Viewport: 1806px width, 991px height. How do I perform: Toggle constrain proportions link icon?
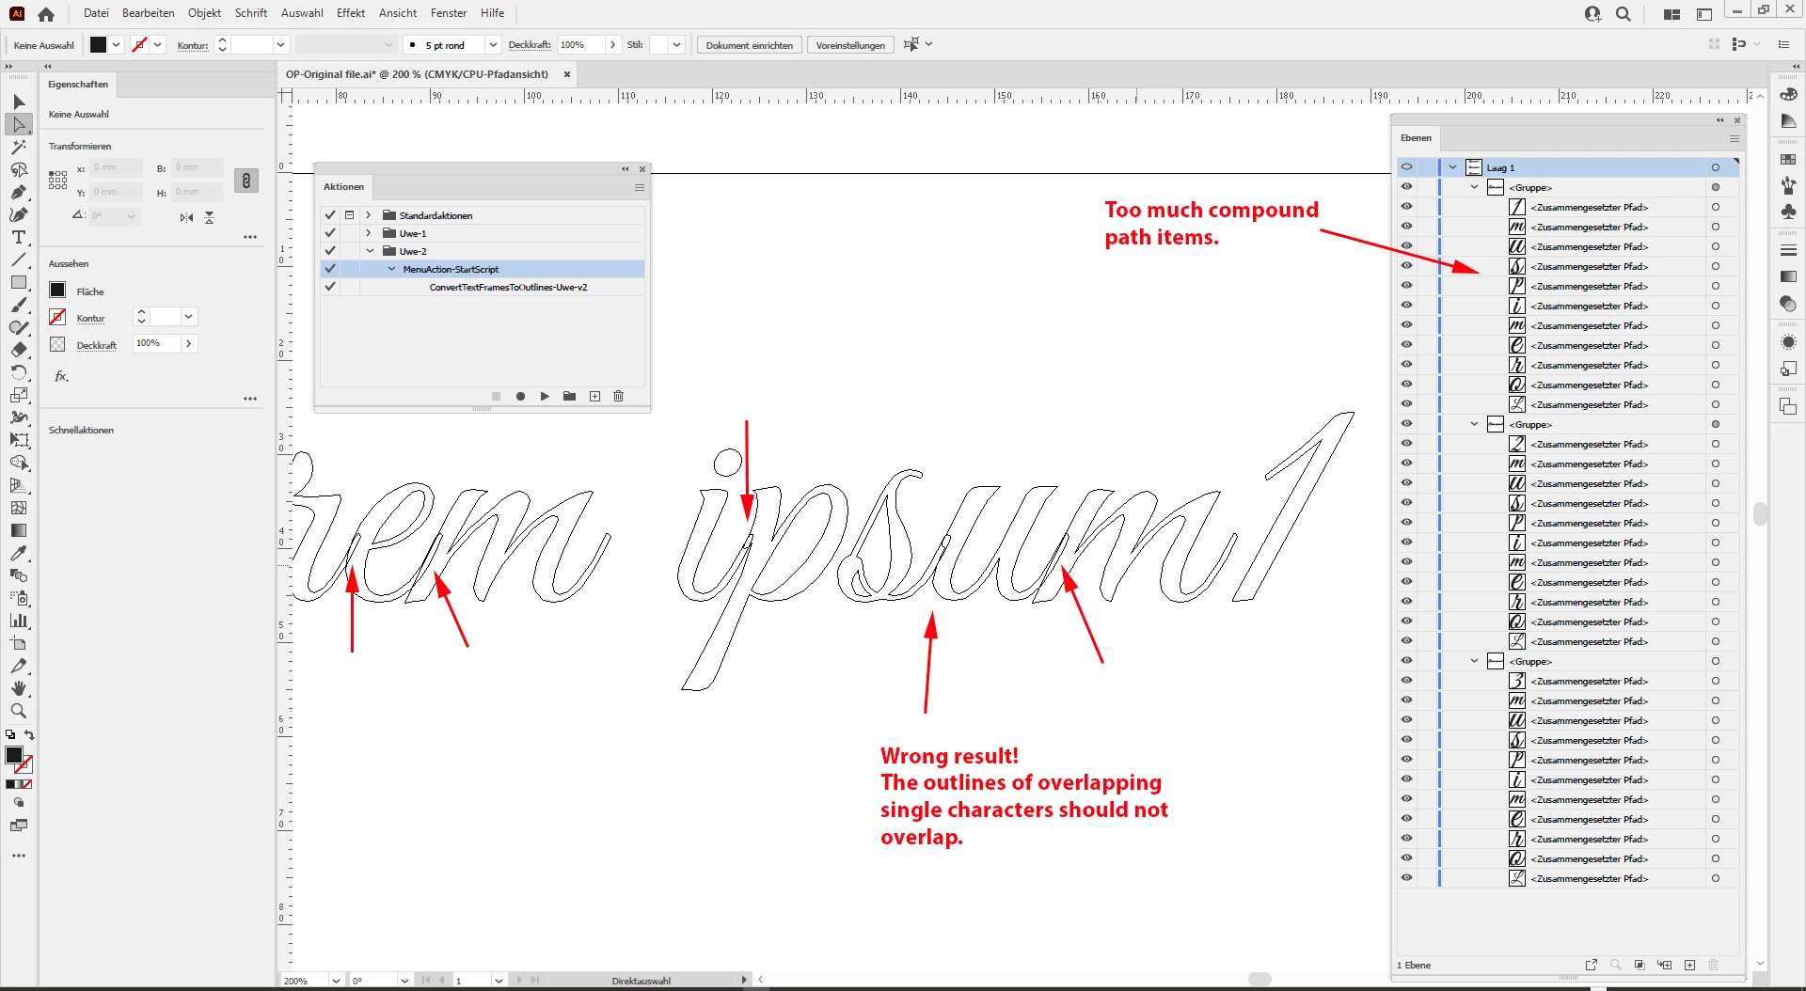[246, 181]
